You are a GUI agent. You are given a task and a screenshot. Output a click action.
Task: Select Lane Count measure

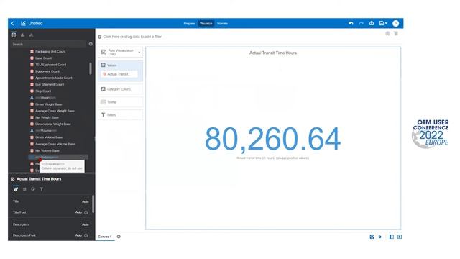click(43, 58)
